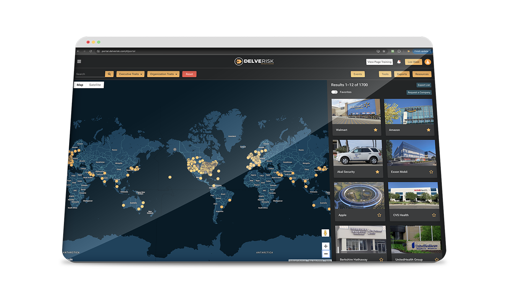The image size is (507, 306).
Task: Click the search magnifier icon
Action: point(110,74)
